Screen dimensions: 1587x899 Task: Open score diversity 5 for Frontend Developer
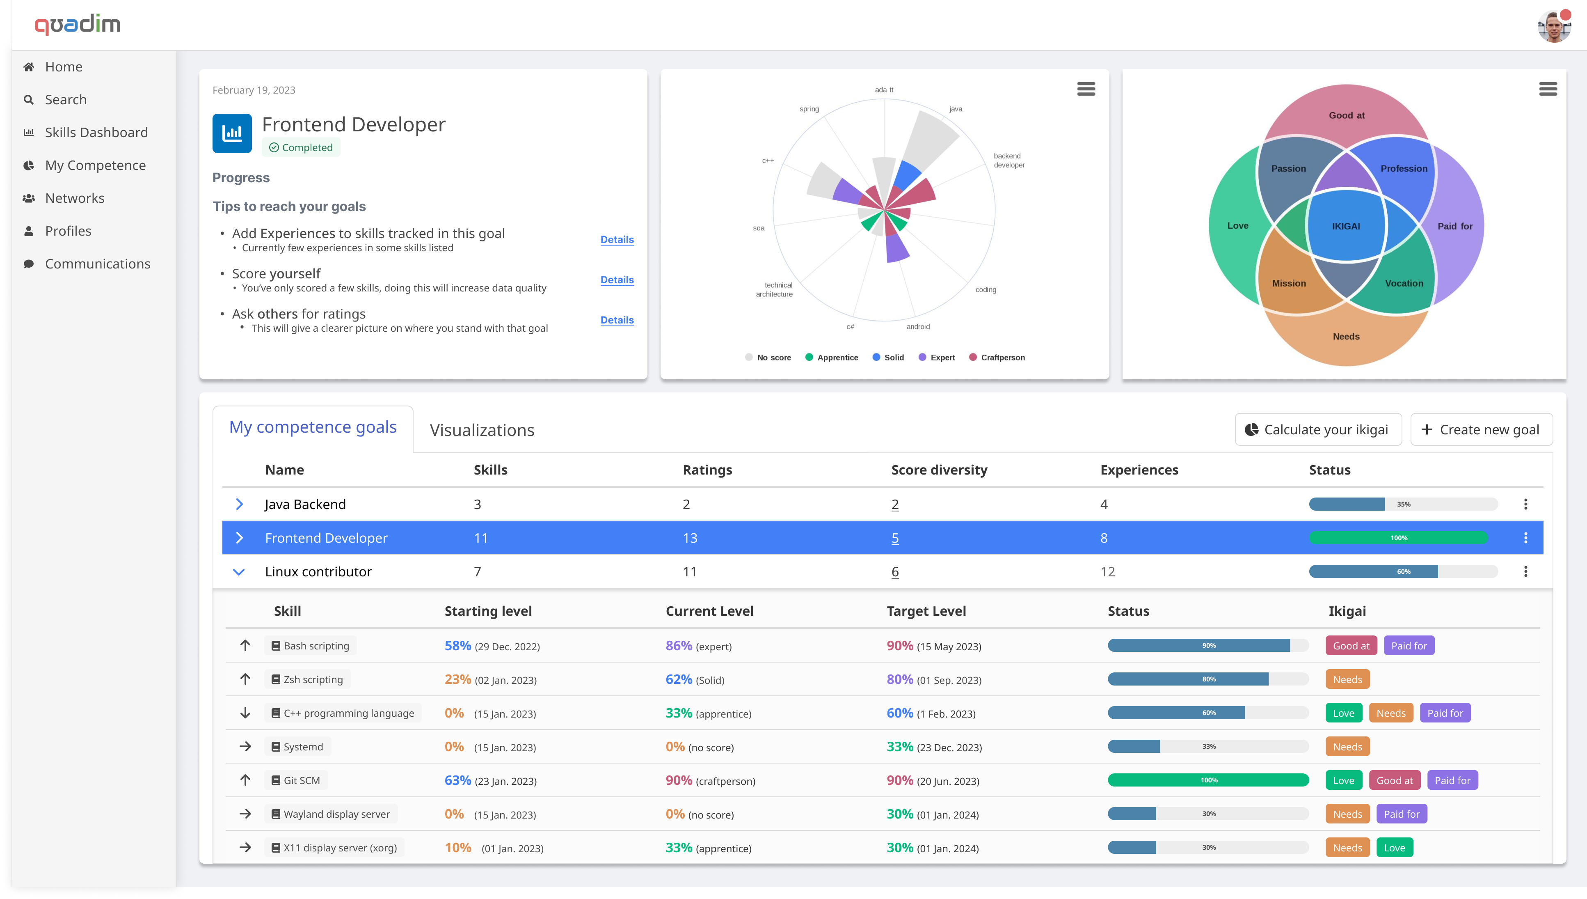coord(895,539)
